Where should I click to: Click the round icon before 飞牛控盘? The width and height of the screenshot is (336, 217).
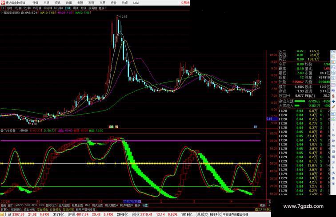point(2,131)
